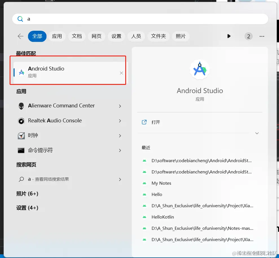Expand the 命令提示符 chevron
The width and height of the screenshot is (279, 258).
tap(120, 150)
